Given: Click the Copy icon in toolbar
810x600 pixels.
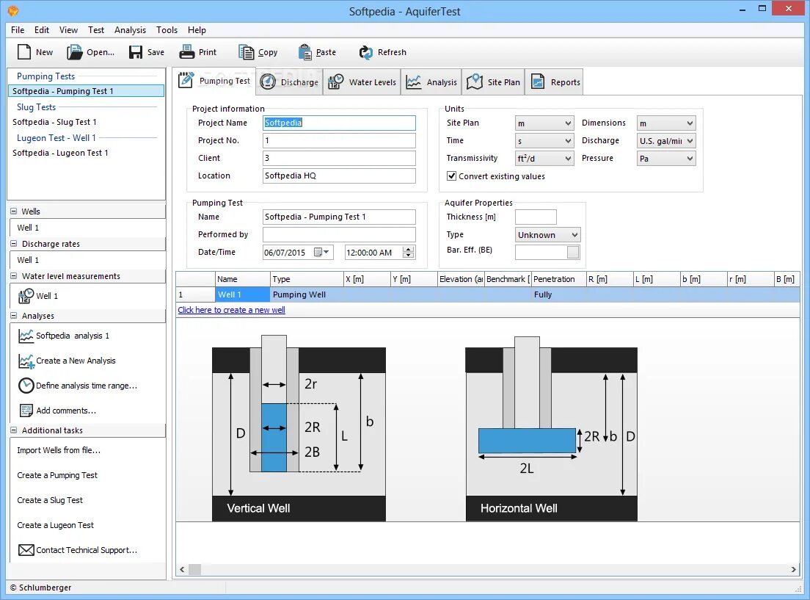Looking at the screenshot, I should [246, 52].
